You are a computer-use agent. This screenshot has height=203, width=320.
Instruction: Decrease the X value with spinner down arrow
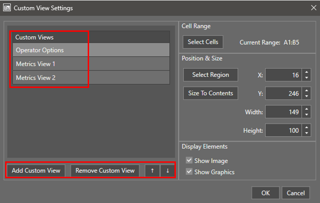pyautogui.click(x=306, y=78)
